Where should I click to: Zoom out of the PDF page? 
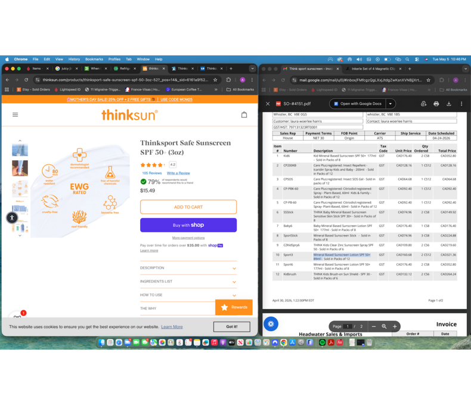click(374, 326)
